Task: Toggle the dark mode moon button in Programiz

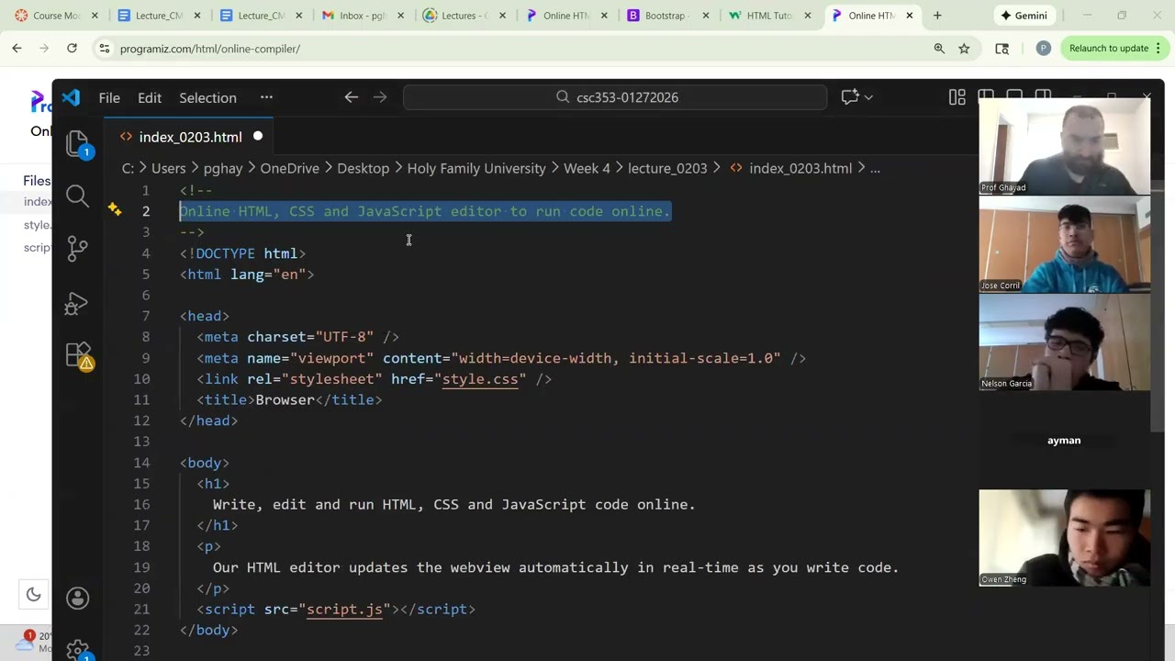Action: (34, 595)
